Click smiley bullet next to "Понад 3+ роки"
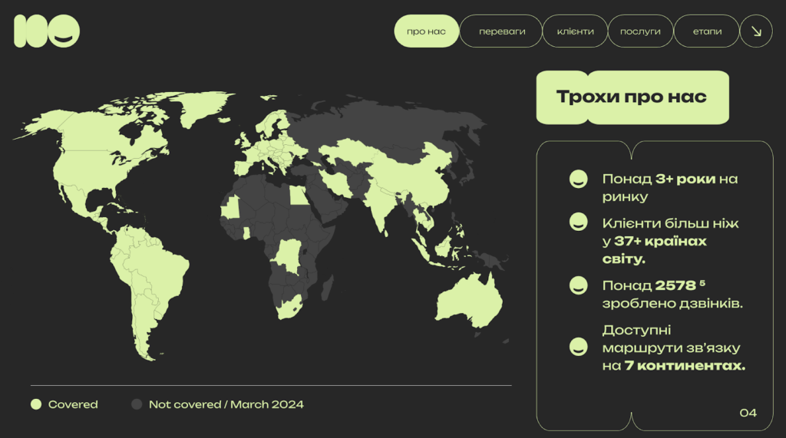Image resolution: width=786 pixels, height=438 pixels. (578, 179)
